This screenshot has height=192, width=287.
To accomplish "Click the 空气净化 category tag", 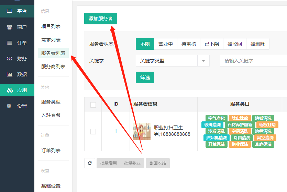I will point(216,118).
